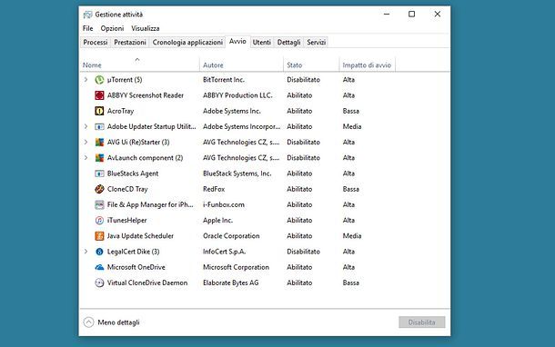Click the Gestione attività title bar icon
The width and height of the screenshot is (555, 347).
(87, 15)
